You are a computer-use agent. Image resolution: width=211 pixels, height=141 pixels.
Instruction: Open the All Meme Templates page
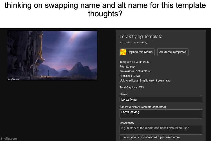(173, 52)
